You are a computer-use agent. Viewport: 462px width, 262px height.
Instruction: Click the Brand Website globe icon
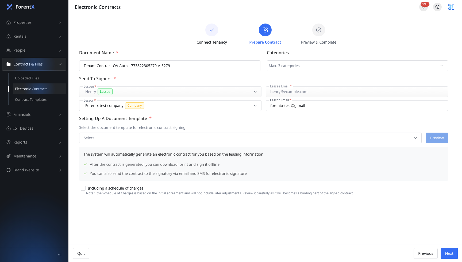[9, 170]
